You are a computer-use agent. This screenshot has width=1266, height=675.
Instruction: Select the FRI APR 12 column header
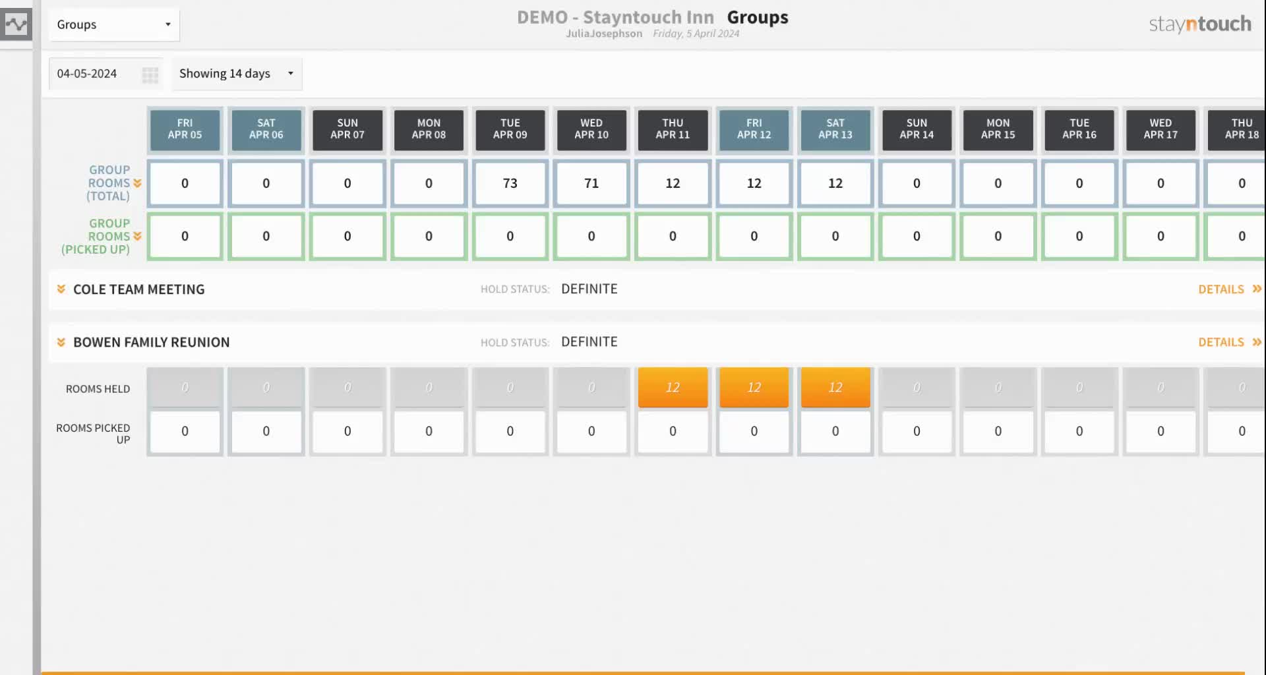[754, 129]
